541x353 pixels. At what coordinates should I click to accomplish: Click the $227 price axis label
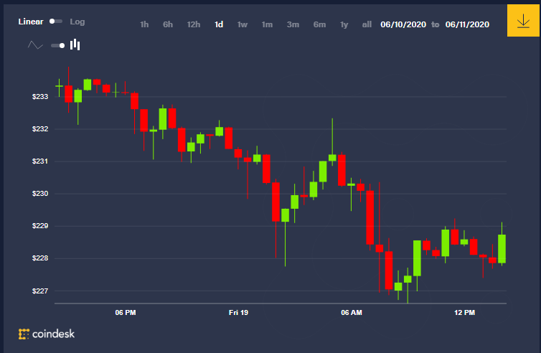coord(40,291)
